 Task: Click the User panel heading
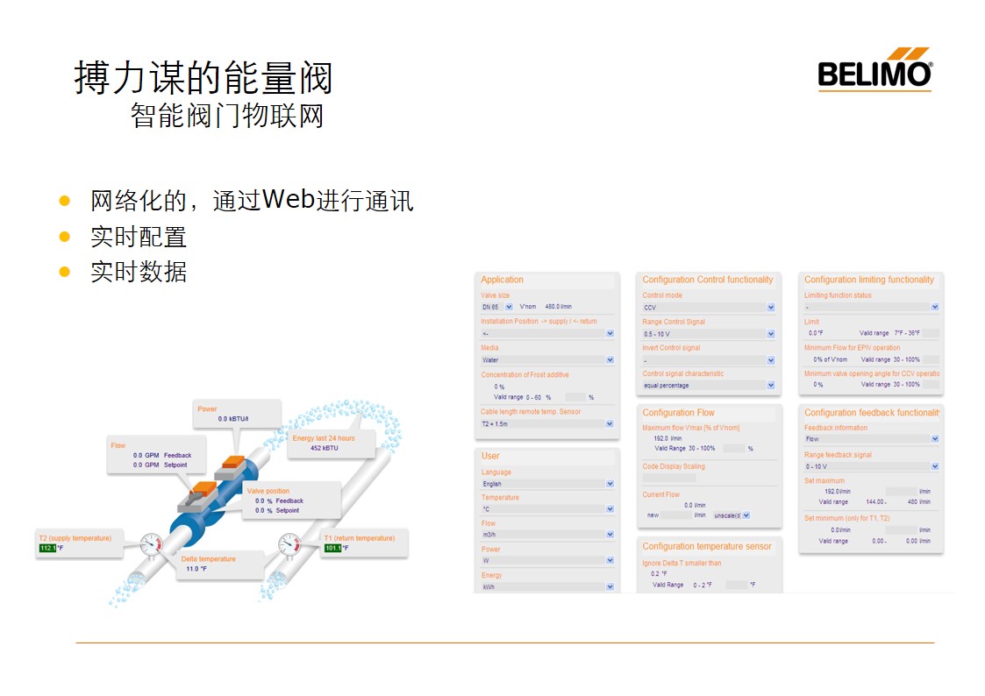coord(490,457)
